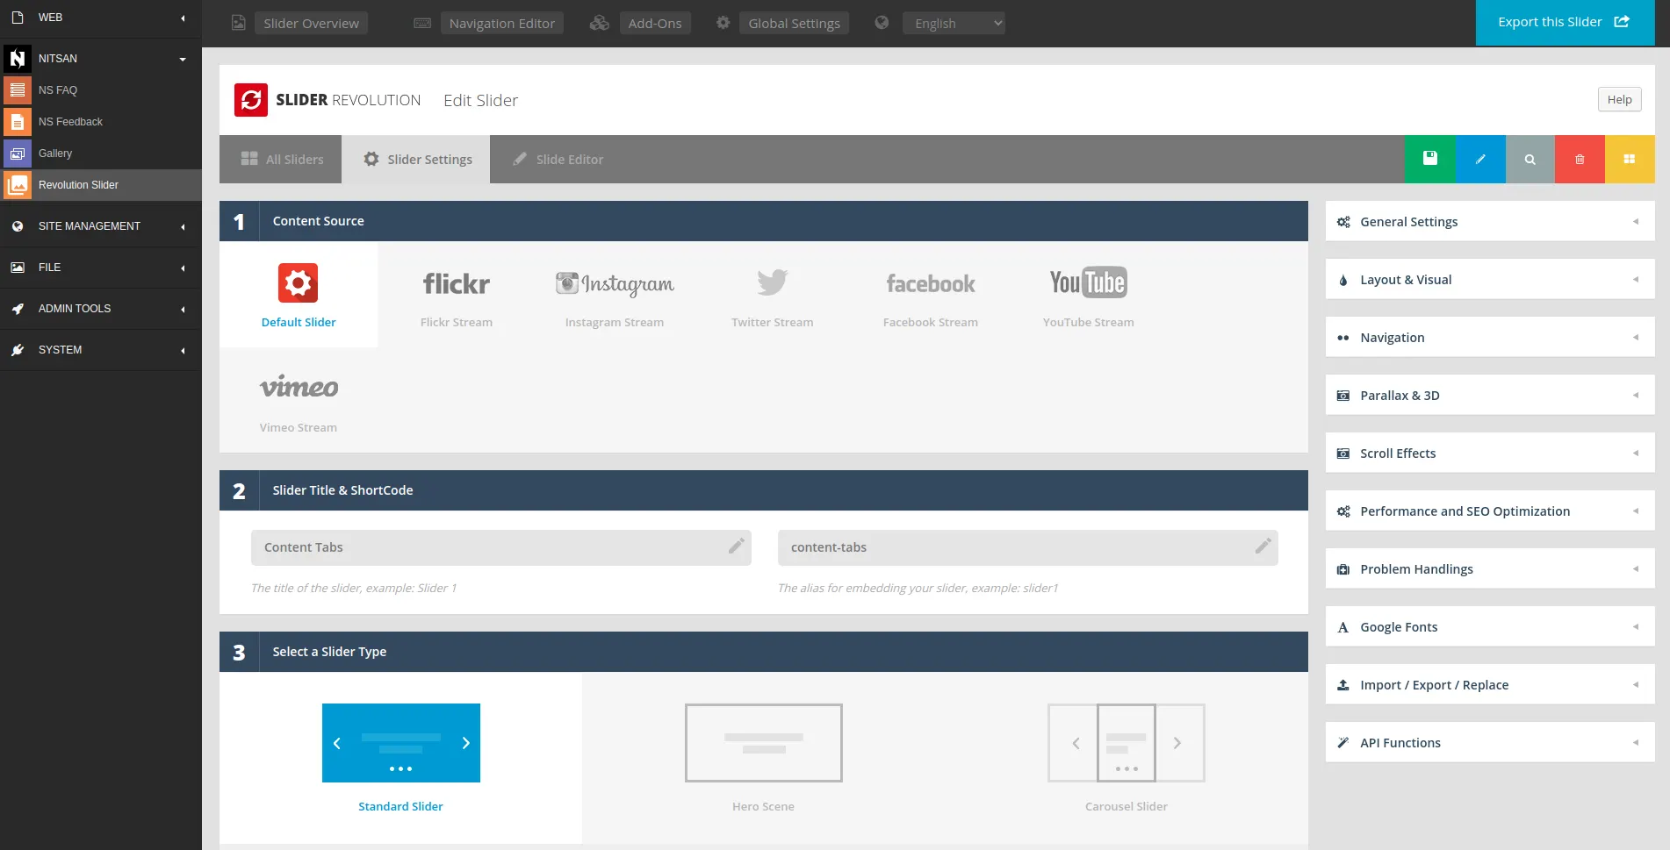Click the NS FAQ module icon

(18, 90)
